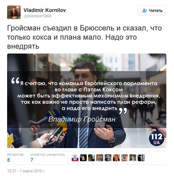The width and height of the screenshot is (174, 176).
Task: Open third liker avatar with dark green photo
Action: click(x=92, y=158)
